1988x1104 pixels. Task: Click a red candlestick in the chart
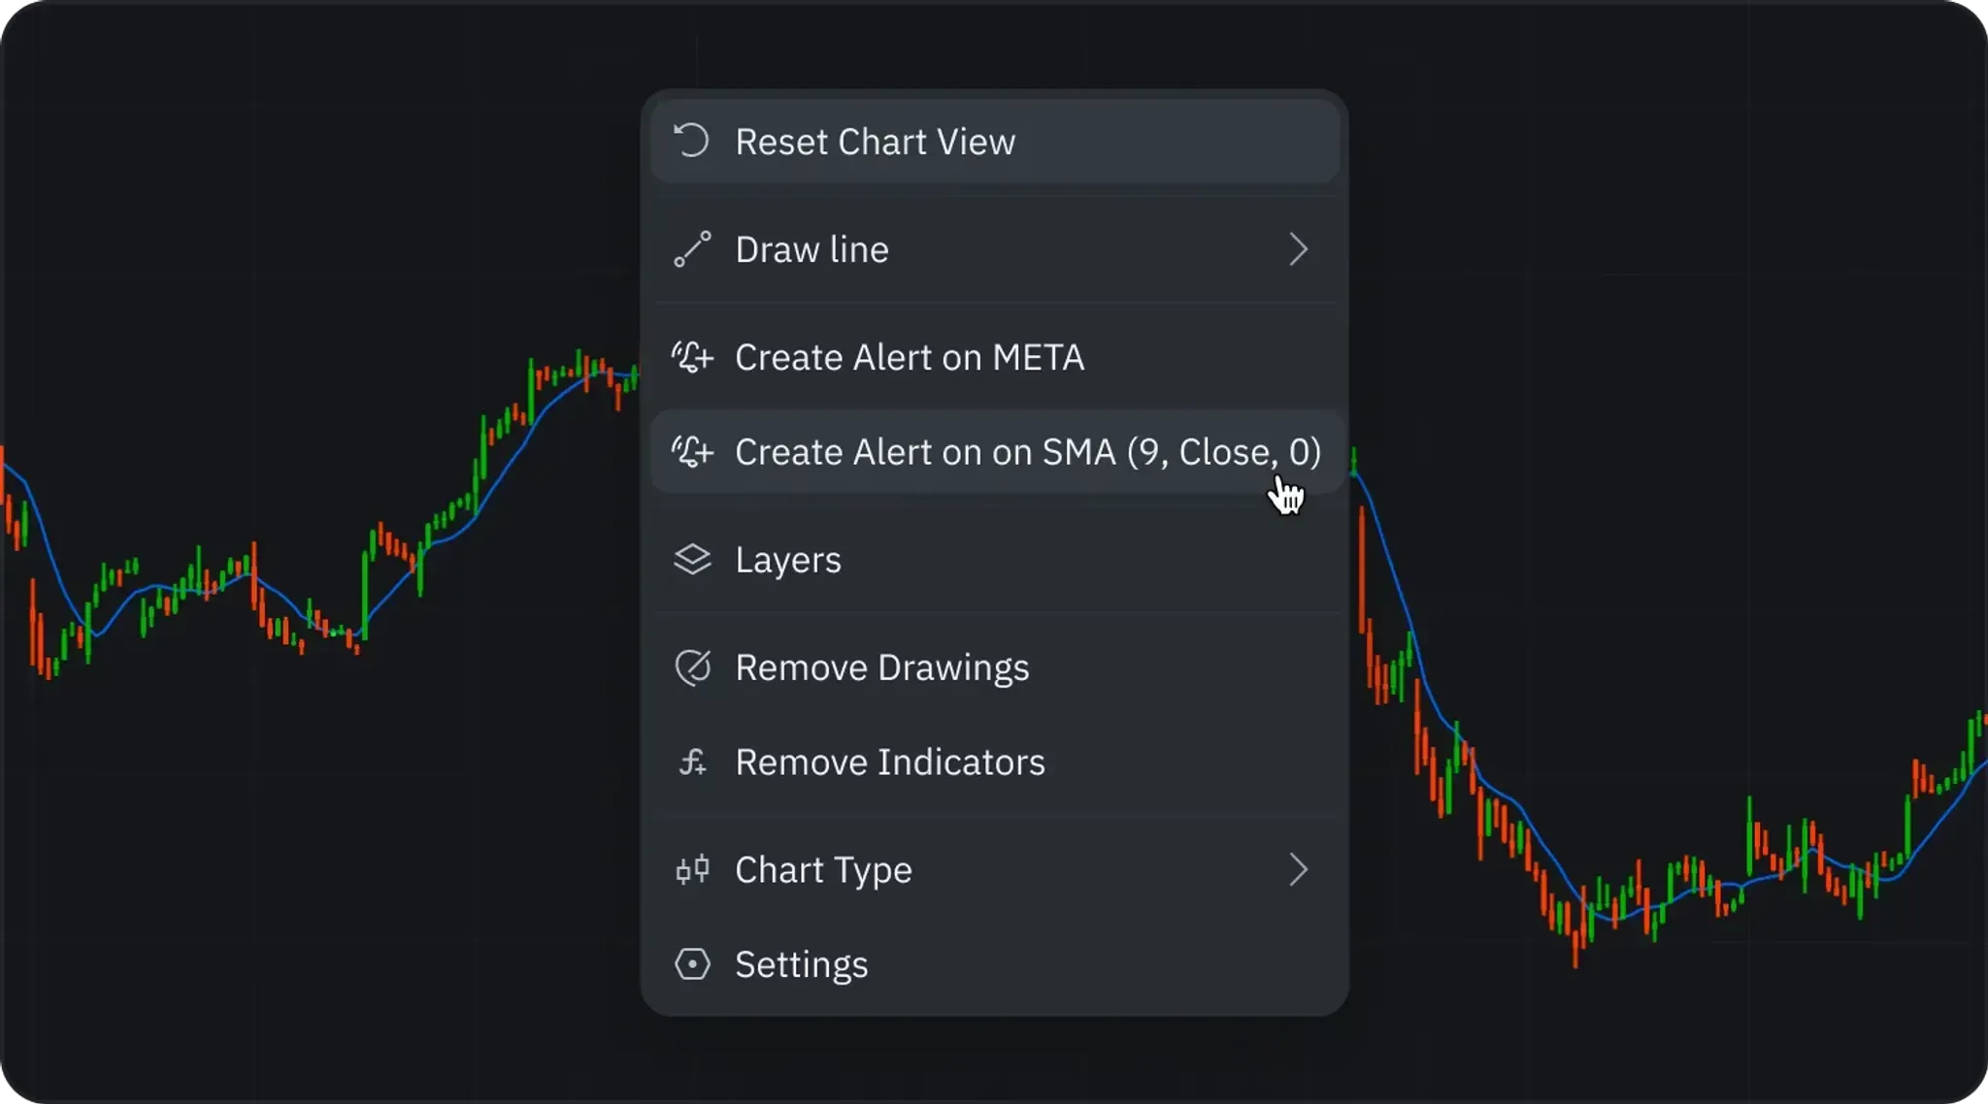pos(1362,572)
